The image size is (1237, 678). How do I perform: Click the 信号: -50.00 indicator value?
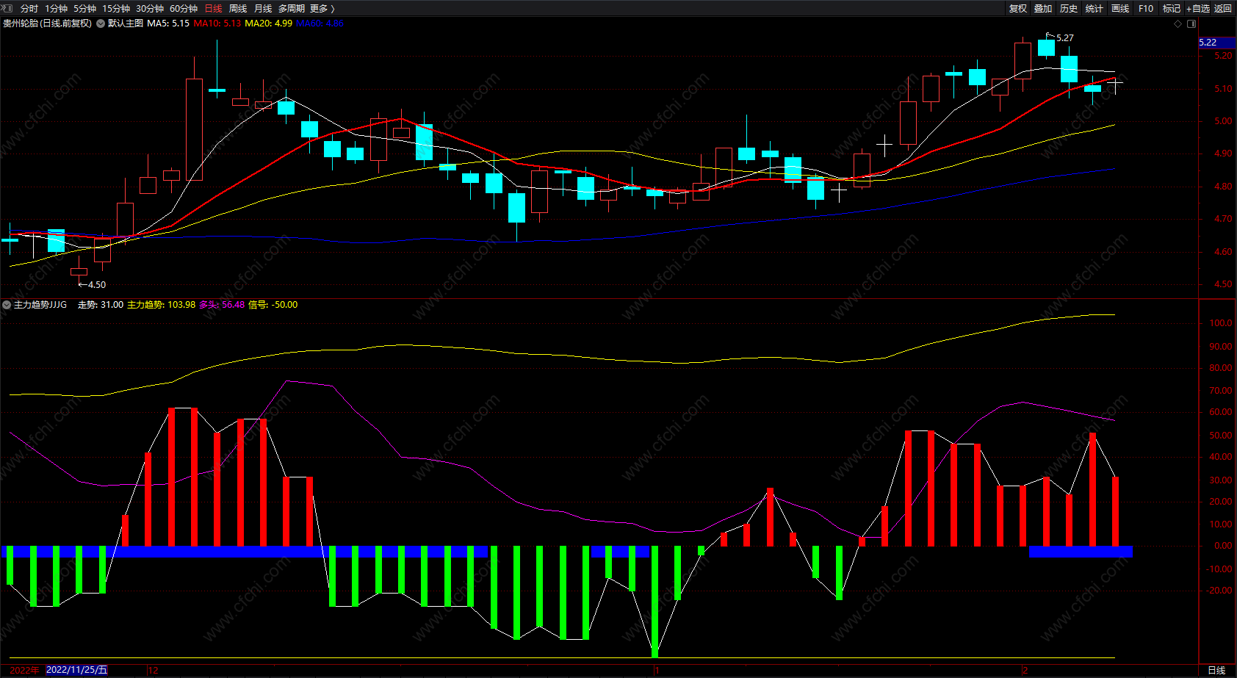tap(273, 305)
